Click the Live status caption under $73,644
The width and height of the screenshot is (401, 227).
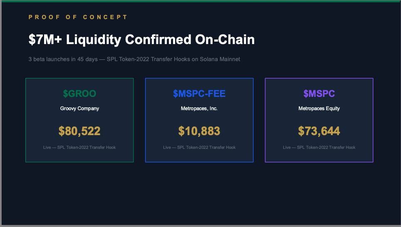[x=319, y=148]
